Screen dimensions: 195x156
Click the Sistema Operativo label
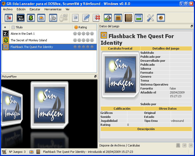tap(154, 84)
